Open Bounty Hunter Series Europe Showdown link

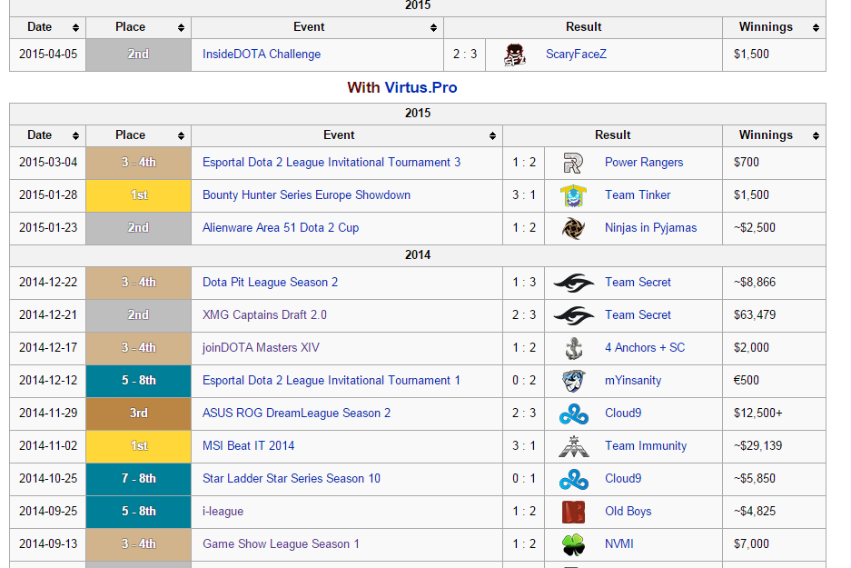pos(306,195)
